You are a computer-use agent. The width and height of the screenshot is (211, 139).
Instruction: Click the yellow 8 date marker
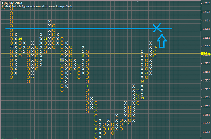coord(108,129)
